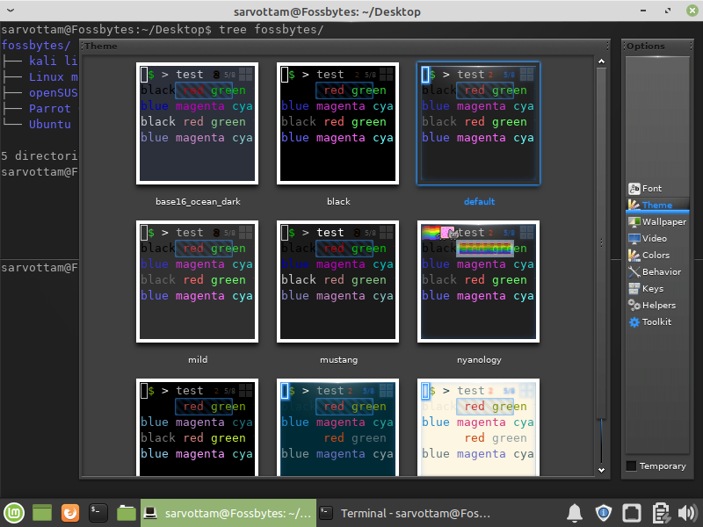Open the Font options section
This screenshot has width=703, height=527.
pos(651,188)
